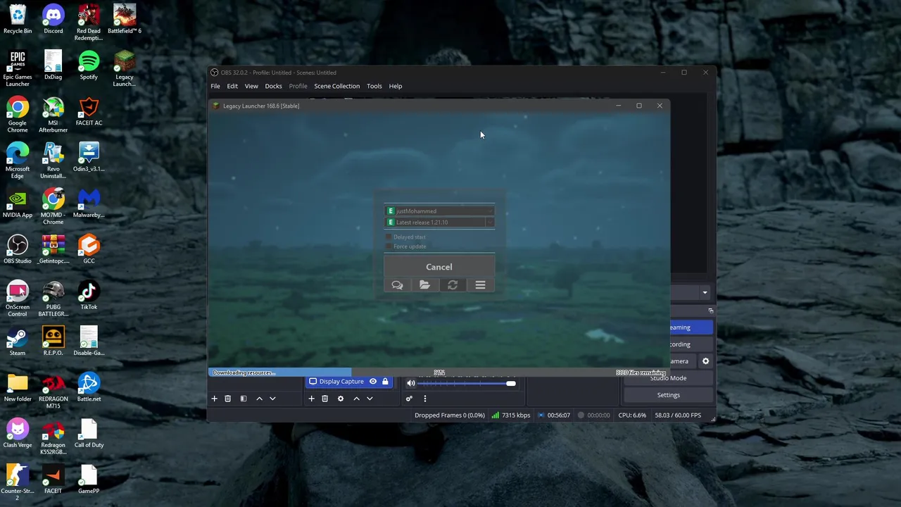
Task: Open the chat/support icon in Legacy Launcher
Action: [397, 285]
